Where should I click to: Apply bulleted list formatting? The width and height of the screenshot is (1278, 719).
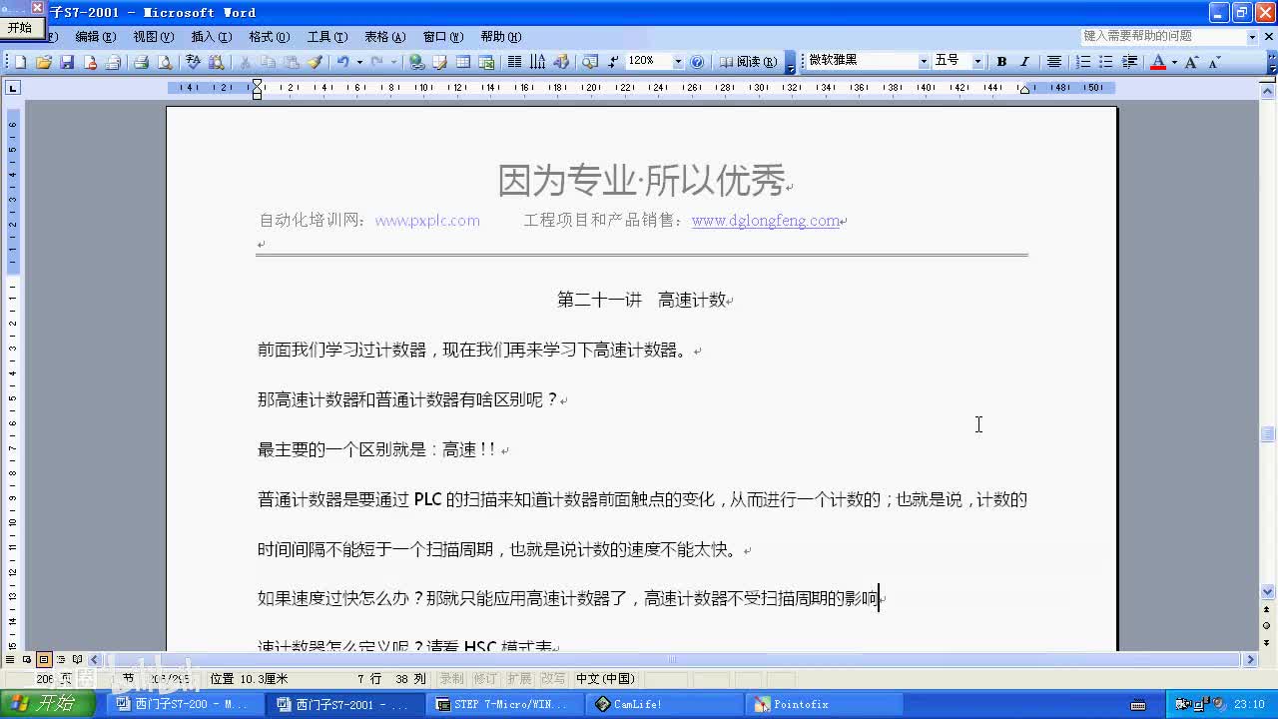(1106, 62)
